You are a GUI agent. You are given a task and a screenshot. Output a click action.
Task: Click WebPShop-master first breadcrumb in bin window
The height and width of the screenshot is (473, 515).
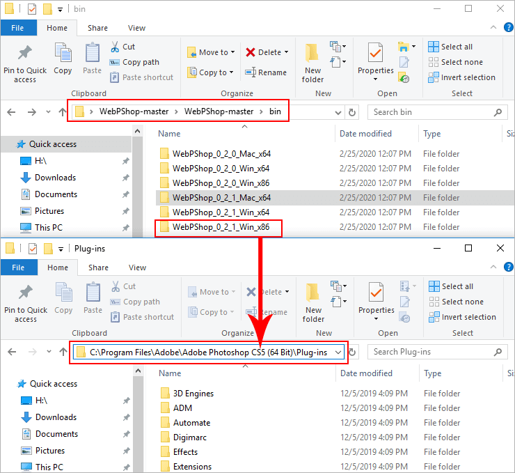tap(134, 111)
